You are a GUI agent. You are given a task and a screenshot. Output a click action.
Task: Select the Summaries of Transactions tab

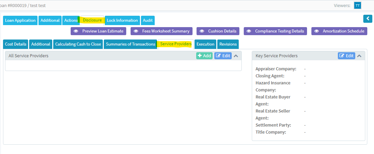click(x=130, y=44)
